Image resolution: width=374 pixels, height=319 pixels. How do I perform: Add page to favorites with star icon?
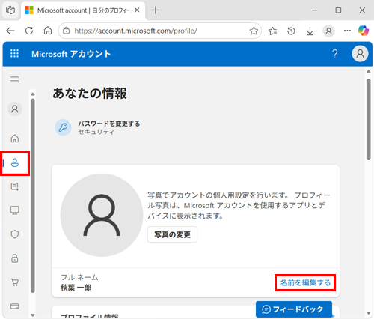click(254, 31)
